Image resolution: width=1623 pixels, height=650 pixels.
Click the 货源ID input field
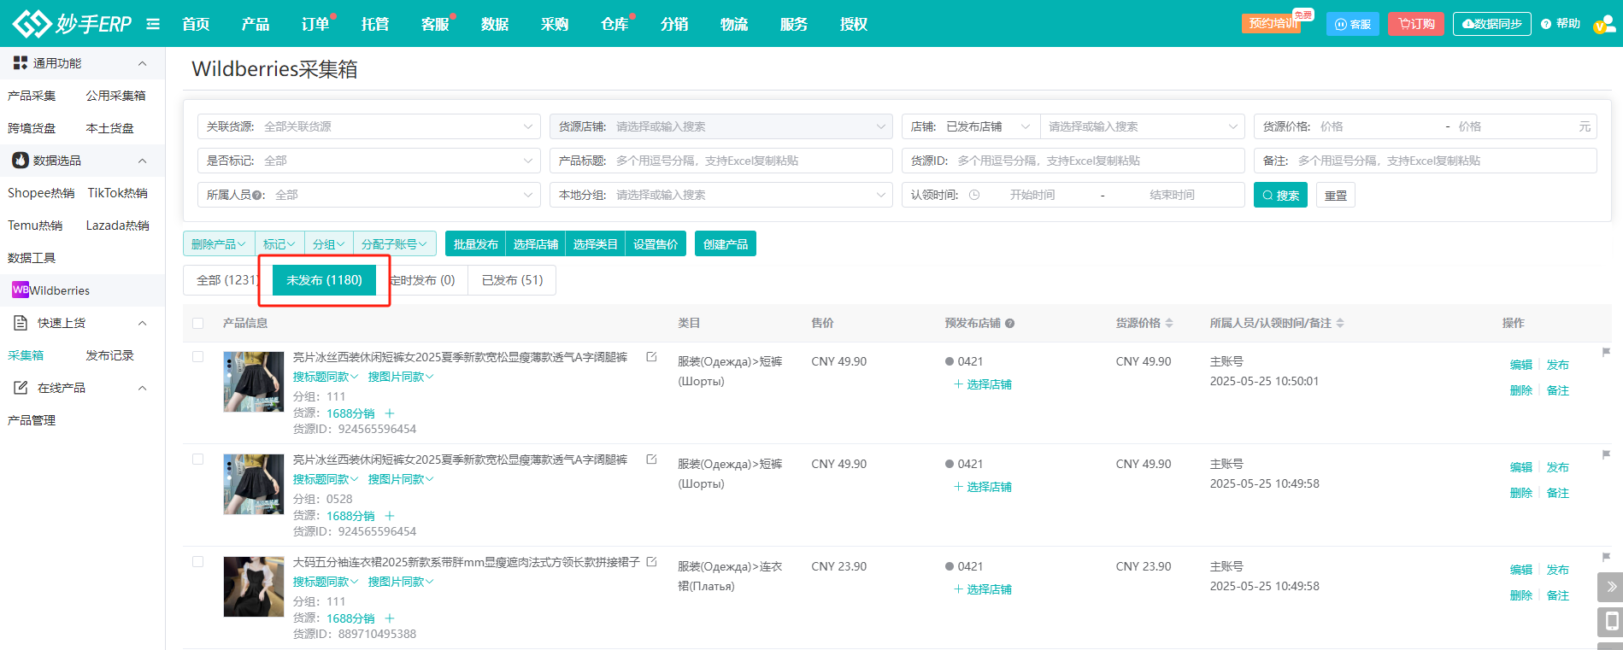(1073, 161)
